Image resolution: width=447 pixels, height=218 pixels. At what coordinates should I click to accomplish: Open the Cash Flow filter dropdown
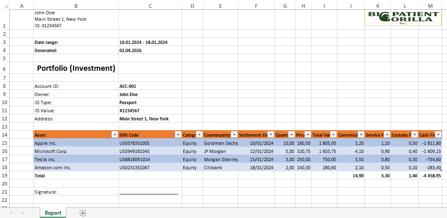pyautogui.click(x=438, y=135)
